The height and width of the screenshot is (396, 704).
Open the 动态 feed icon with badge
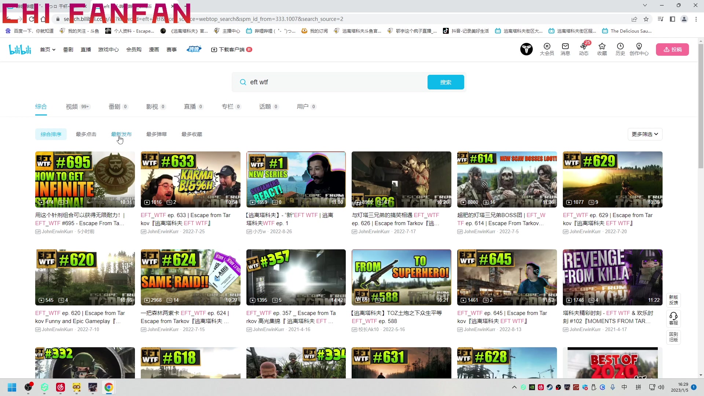pos(584,49)
